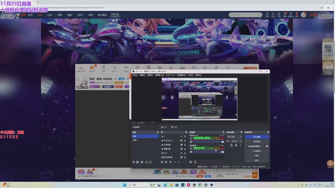The width and height of the screenshot is (335, 188).
Task: Open 文件 menu in OBS
Action: point(135,75)
